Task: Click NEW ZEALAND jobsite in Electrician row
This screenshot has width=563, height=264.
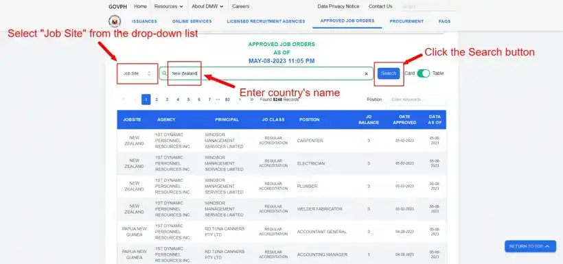Action: [x=135, y=163]
